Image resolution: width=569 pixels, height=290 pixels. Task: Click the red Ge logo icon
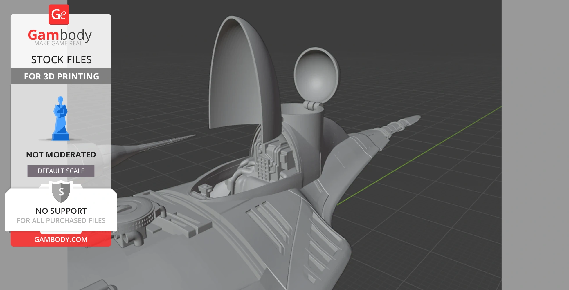(59, 14)
